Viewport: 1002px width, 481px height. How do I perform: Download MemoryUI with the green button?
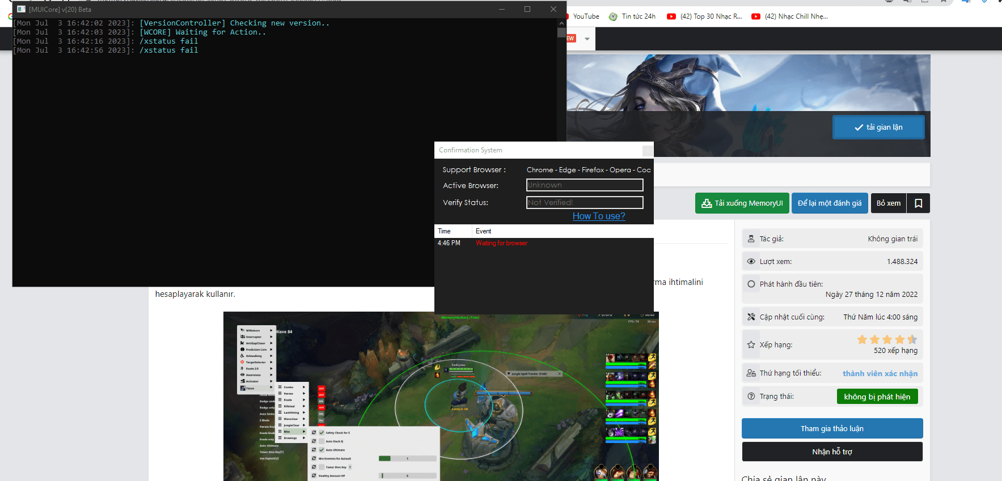(x=742, y=203)
